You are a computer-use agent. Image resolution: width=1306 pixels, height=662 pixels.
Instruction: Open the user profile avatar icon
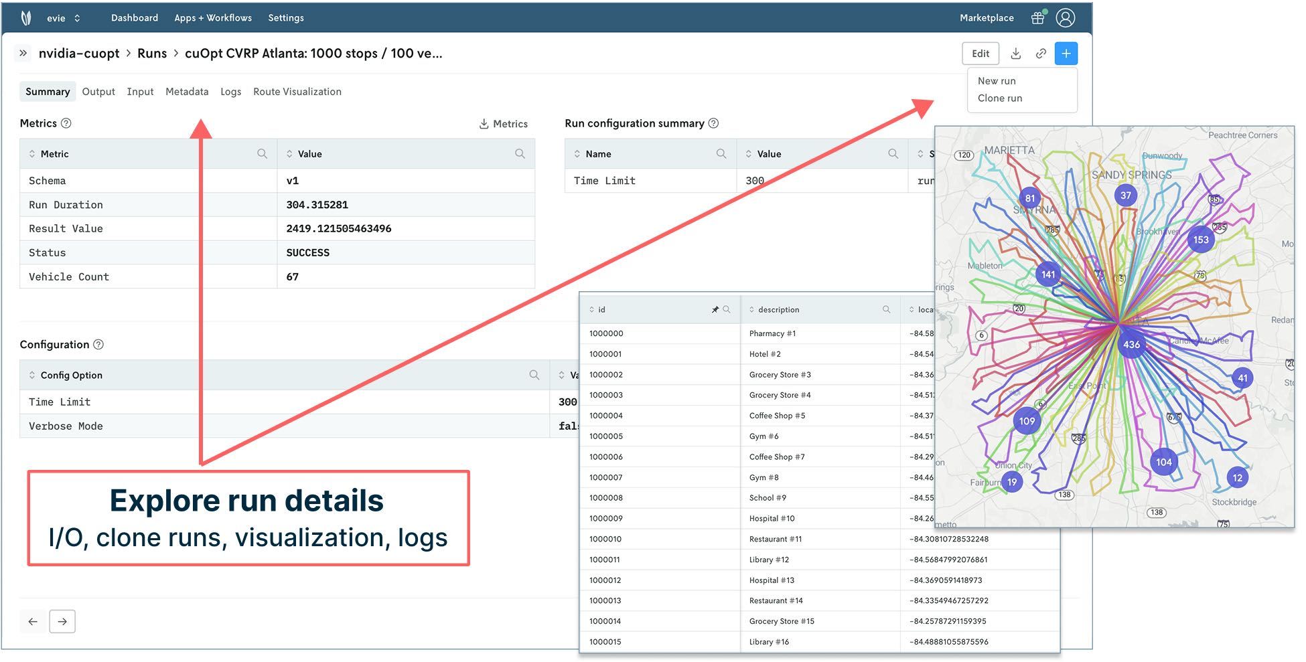coord(1066,17)
